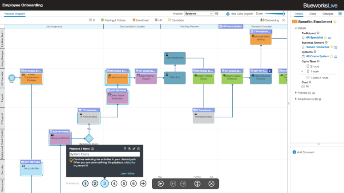Screen dimensions: 344x193
Task: Click Add Comment
Action: tap(304, 152)
